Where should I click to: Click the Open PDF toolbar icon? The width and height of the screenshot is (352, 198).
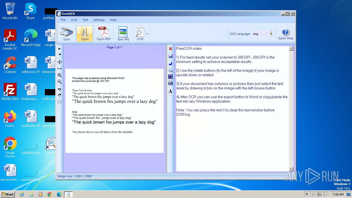pyautogui.click(x=104, y=34)
